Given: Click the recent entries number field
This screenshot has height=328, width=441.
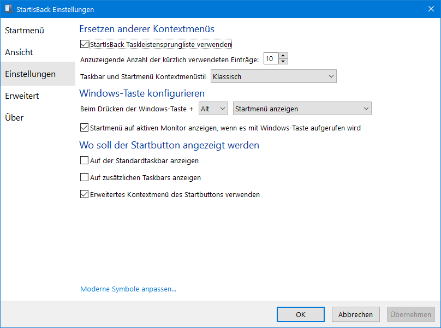Looking at the screenshot, I should [x=271, y=58].
